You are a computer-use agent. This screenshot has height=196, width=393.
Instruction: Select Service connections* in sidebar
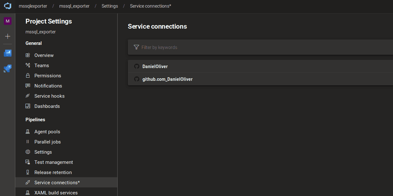66,183
